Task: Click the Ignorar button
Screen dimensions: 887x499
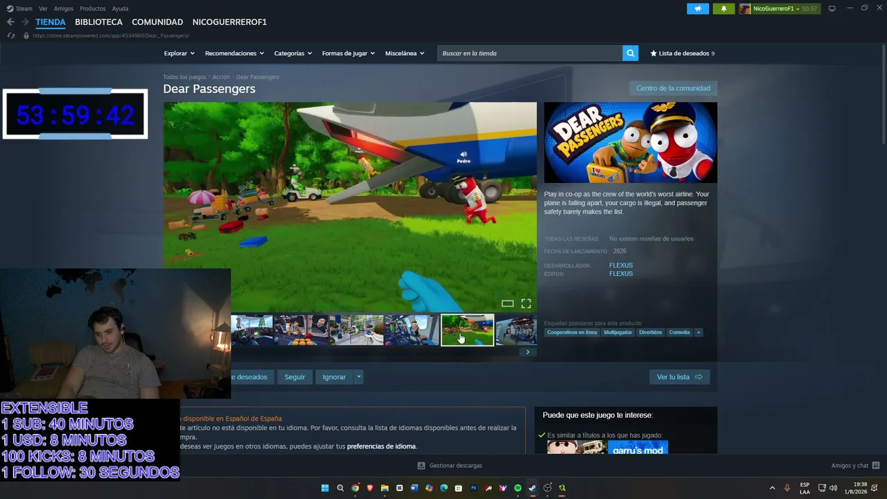Action: 334,377
